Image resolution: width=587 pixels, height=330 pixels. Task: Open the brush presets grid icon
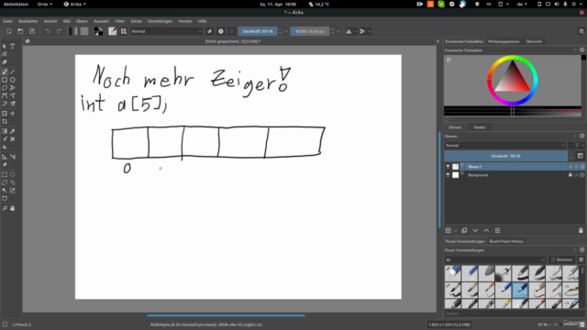pos(124,31)
